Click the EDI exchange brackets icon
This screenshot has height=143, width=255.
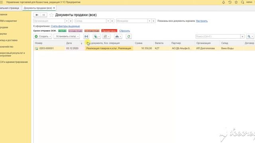pos(86,37)
